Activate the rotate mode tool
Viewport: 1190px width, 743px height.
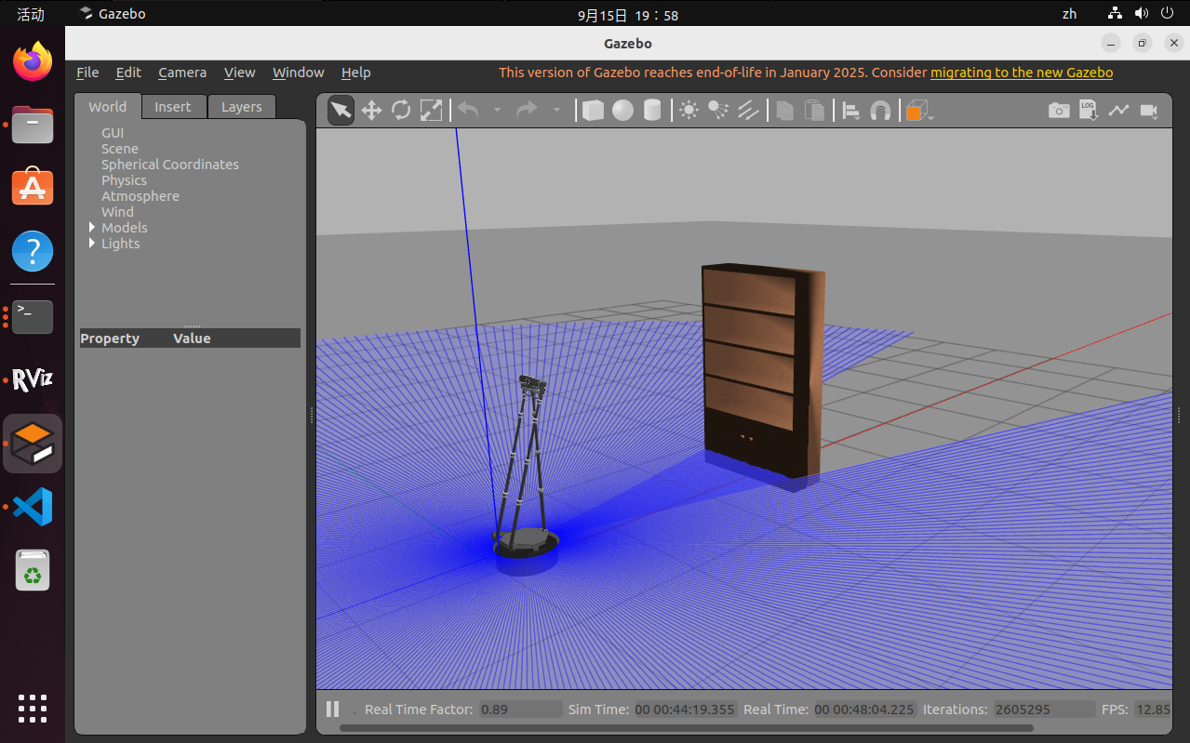pyautogui.click(x=401, y=111)
